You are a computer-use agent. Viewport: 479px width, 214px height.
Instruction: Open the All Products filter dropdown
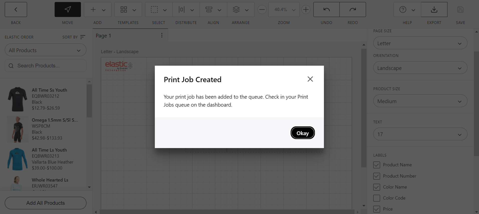(46, 50)
